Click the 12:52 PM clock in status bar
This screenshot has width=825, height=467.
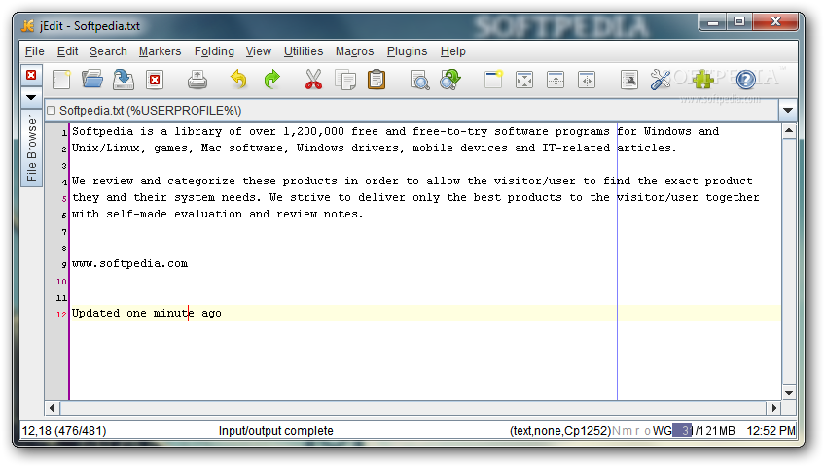(x=771, y=431)
